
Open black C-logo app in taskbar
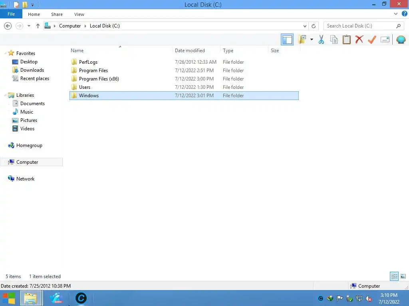click(81, 298)
